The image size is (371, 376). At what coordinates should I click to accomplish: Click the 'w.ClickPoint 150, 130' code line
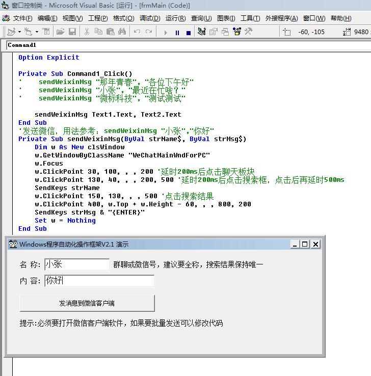pyautogui.click(x=124, y=196)
